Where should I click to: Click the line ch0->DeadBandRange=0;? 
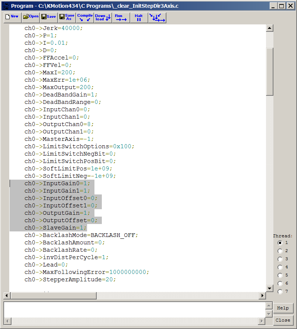(x=63, y=102)
